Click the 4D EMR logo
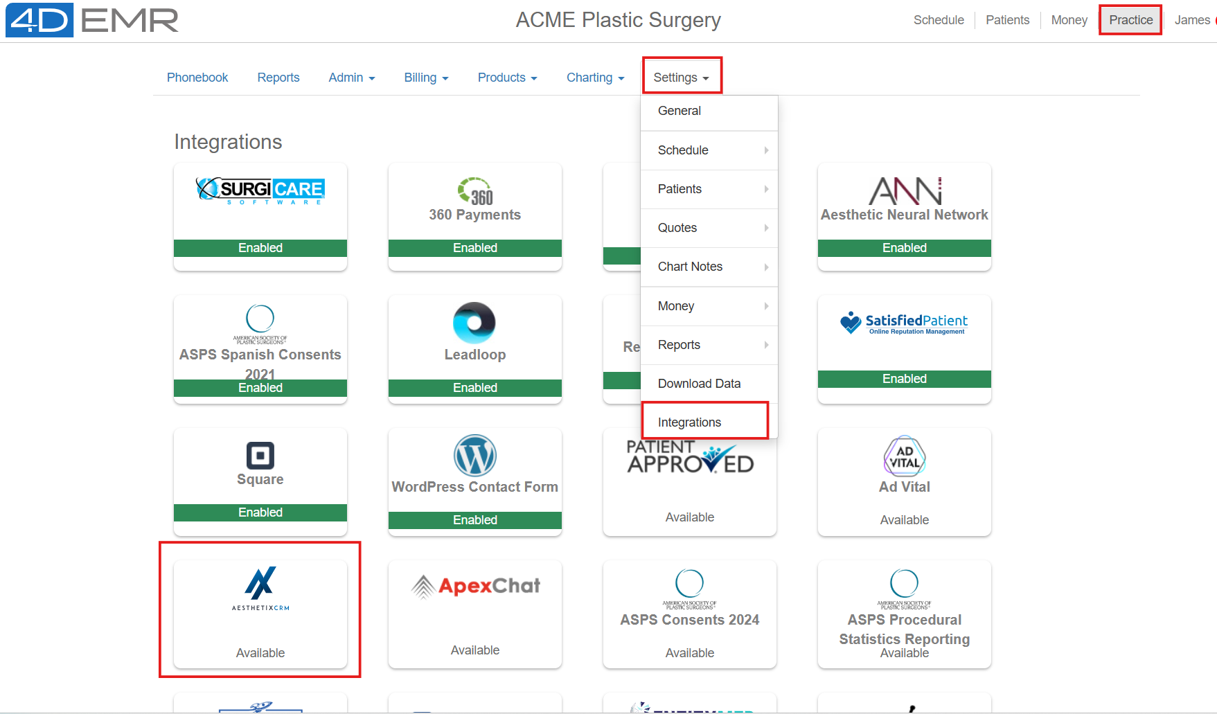1217x714 pixels. click(x=91, y=20)
